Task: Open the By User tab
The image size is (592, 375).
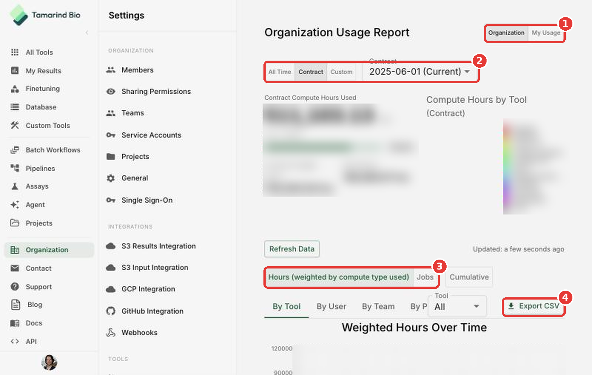Action: 332,307
